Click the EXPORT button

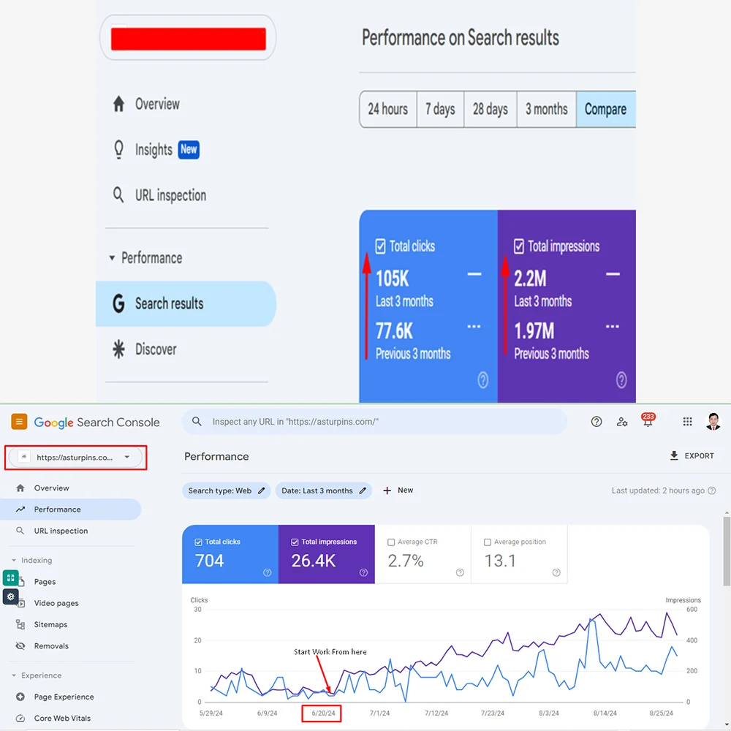[692, 456]
